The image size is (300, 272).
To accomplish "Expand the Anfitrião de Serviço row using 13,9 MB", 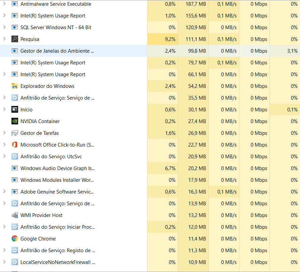I will click(x=4, y=203).
